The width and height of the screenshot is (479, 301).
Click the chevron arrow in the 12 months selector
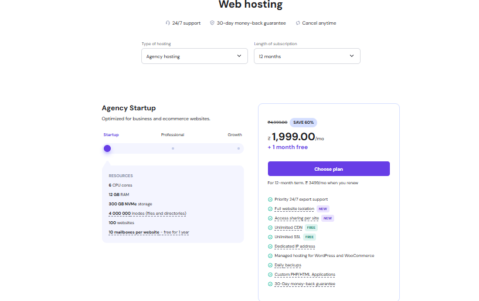tap(352, 56)
